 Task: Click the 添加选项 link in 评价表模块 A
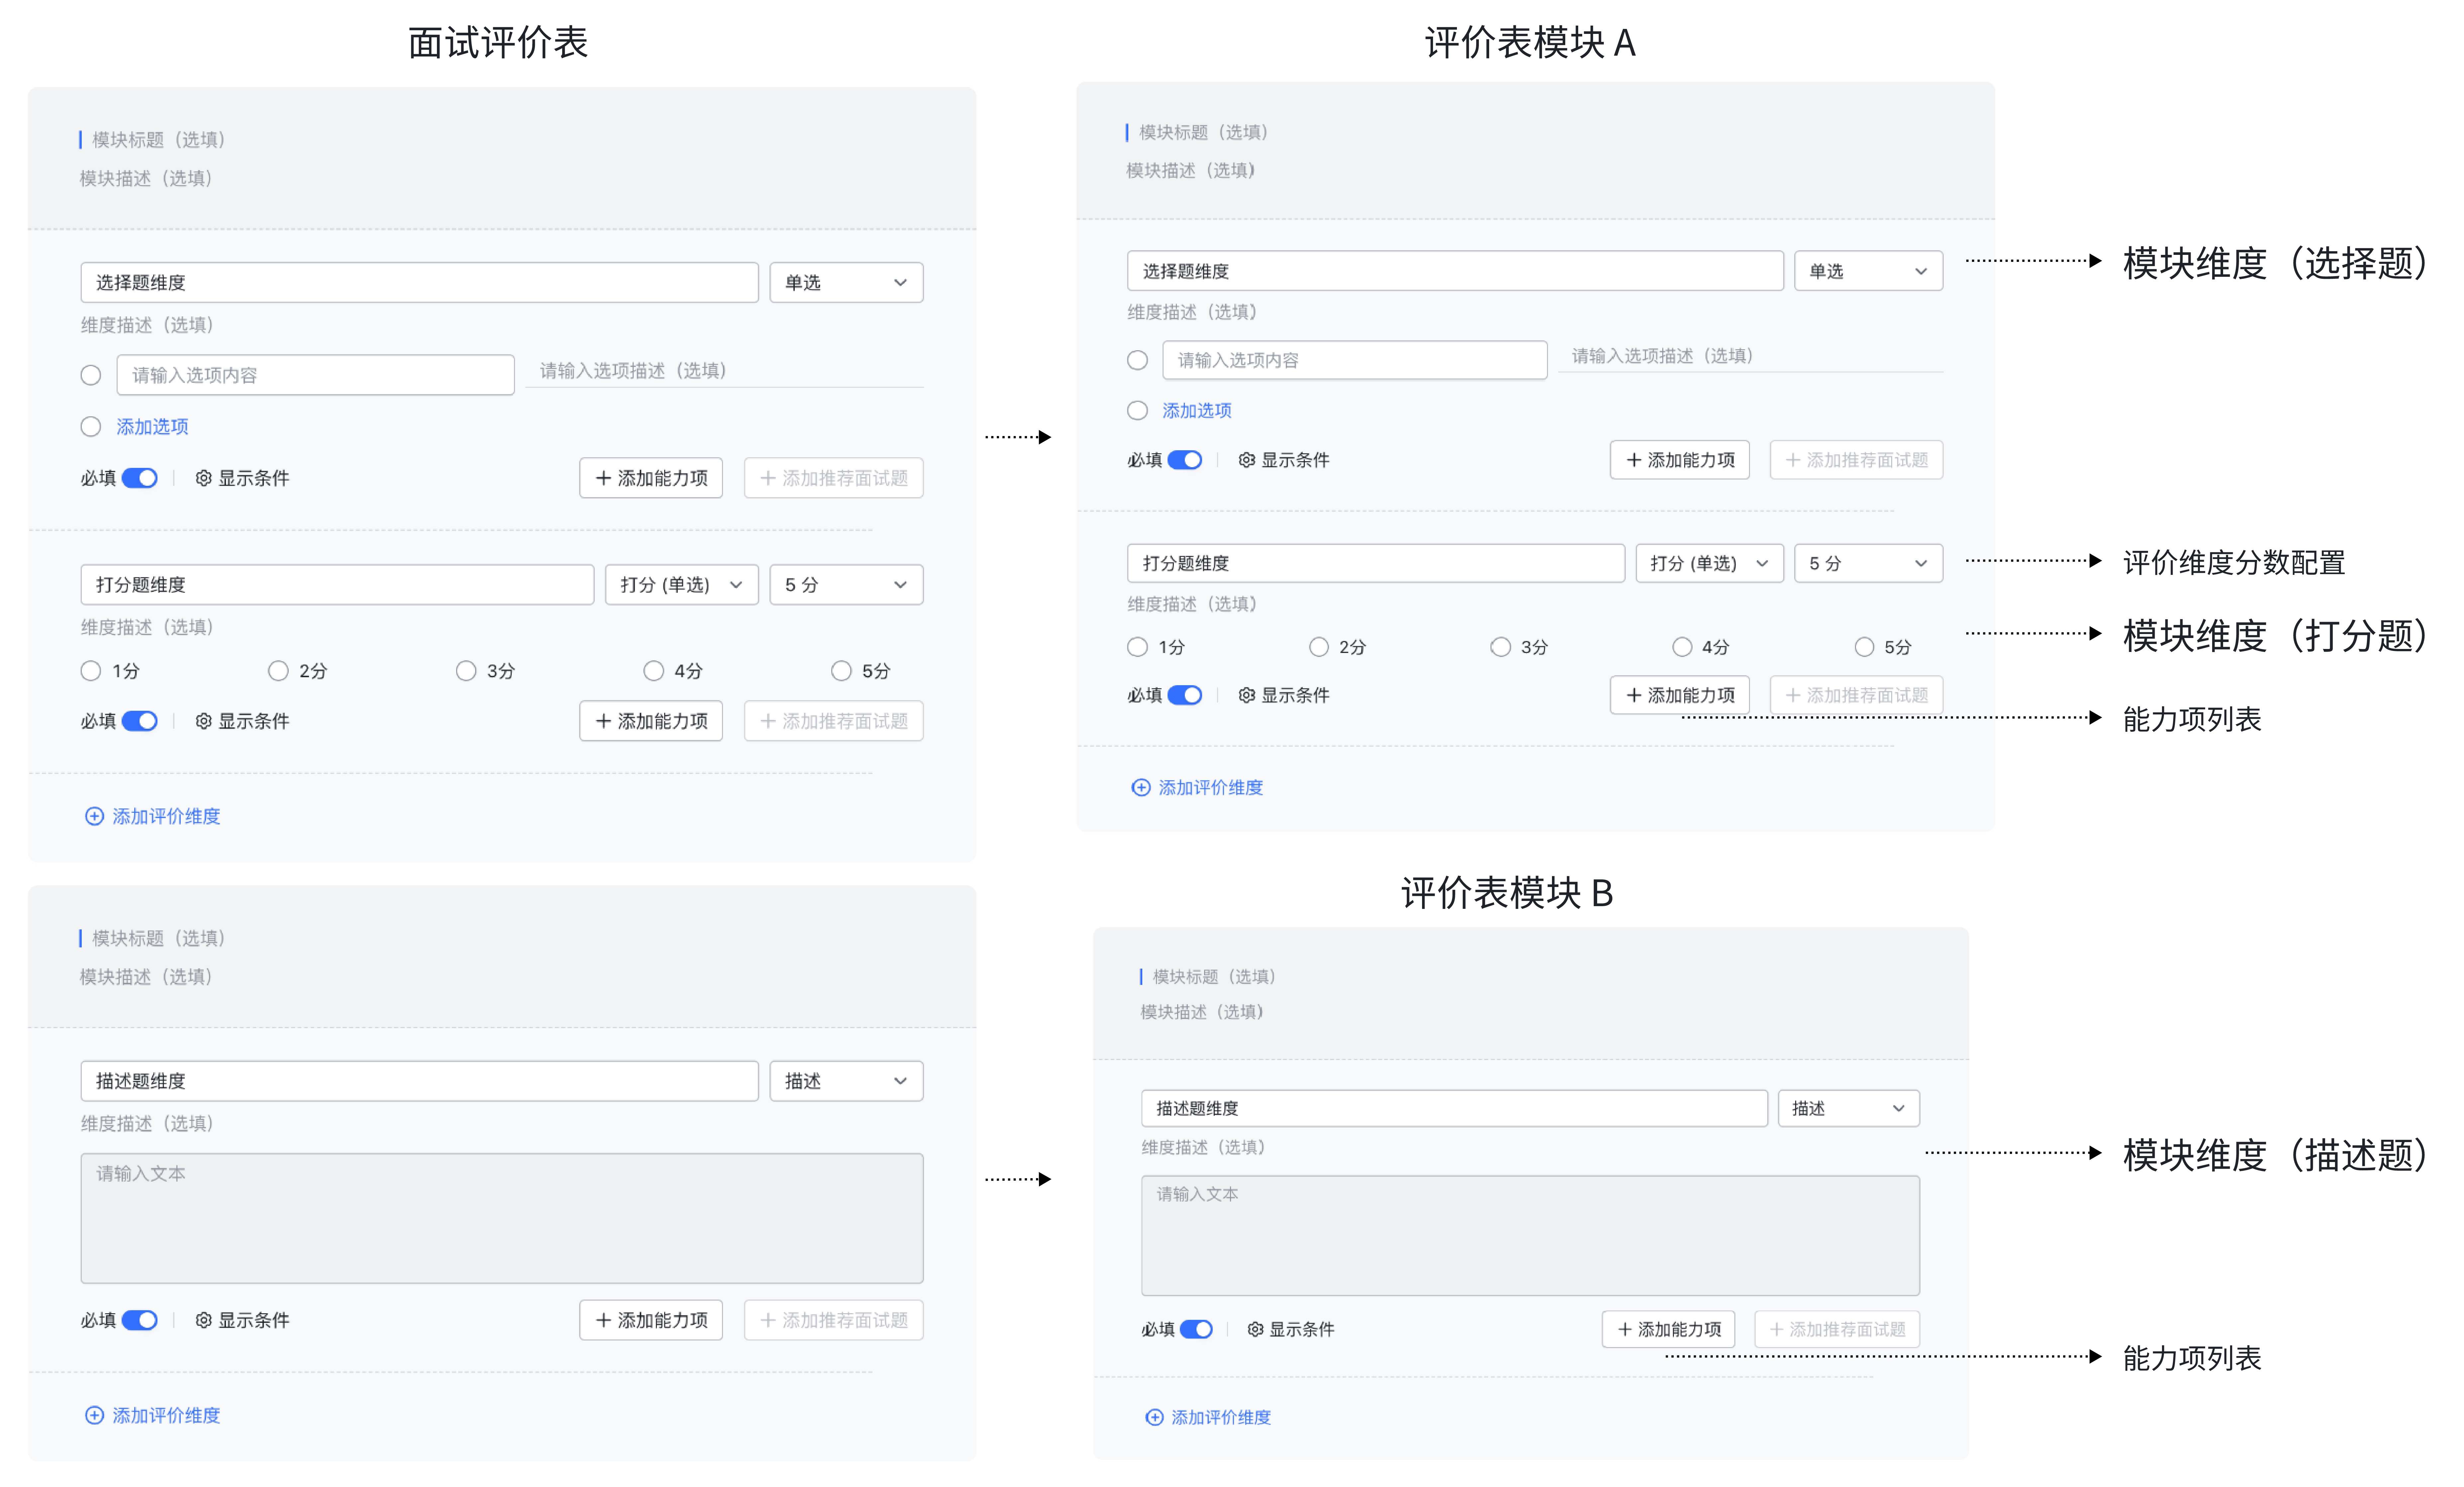[1197, 411]
